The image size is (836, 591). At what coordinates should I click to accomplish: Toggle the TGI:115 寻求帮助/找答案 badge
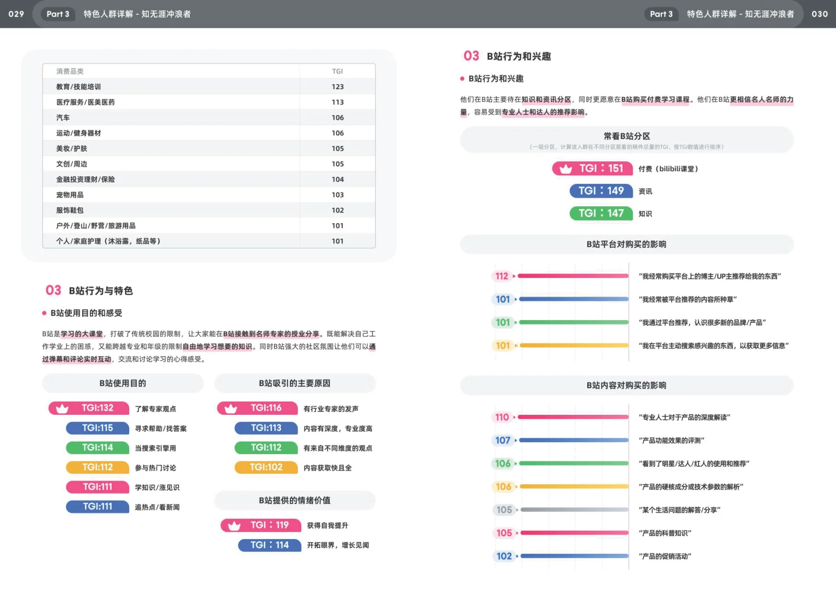(98, 428)
